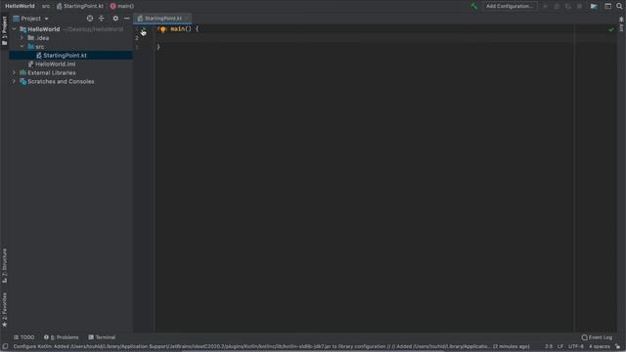
Task: Select StartingPoint.kt in the project tree
Action: (x=65, y=56)
